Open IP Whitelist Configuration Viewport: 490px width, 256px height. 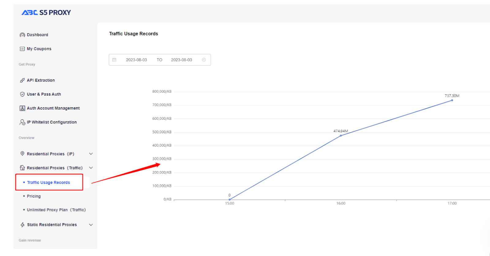(52, 122)
